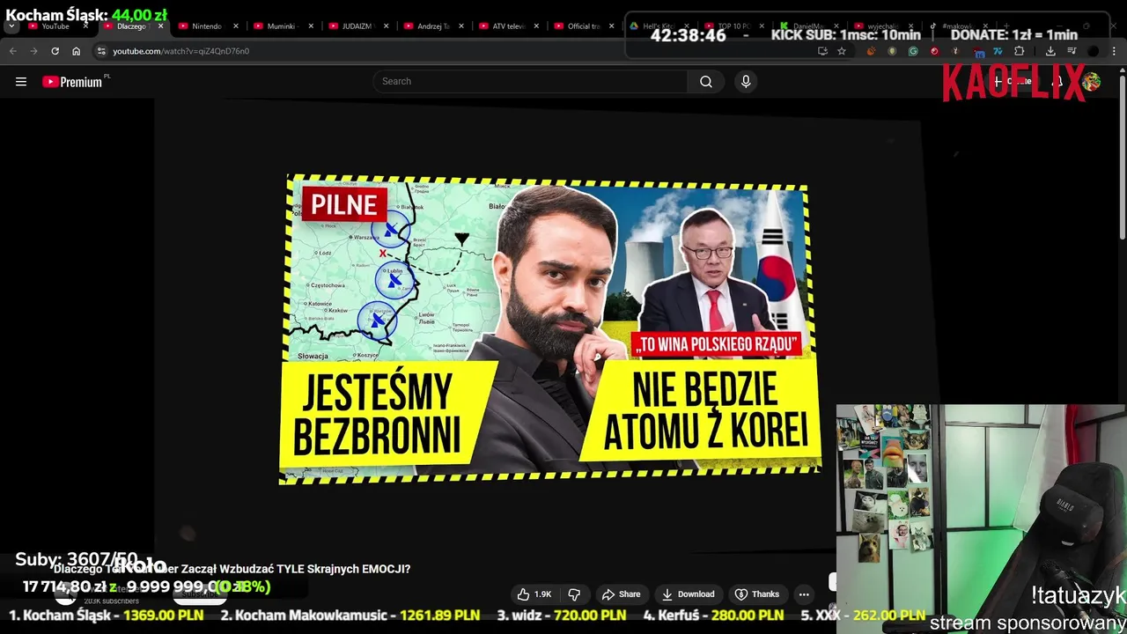This screenshot has height=634, width=1127.
Task: Click the address bar URL youtube.com/watch
Action: tap(180, 51)
